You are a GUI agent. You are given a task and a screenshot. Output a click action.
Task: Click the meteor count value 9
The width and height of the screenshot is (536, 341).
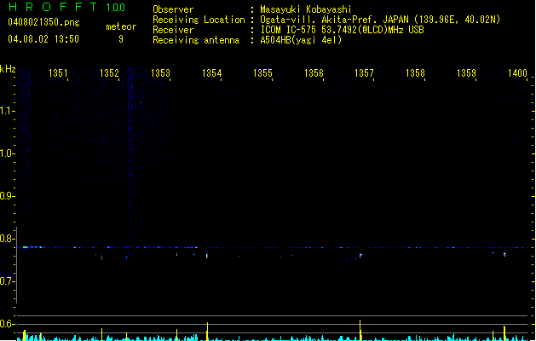[121, 39]
